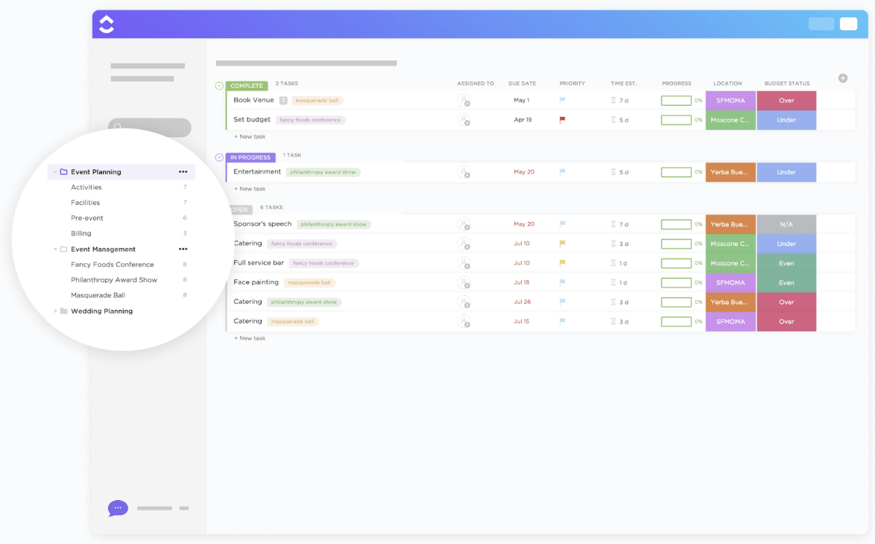Assign user icon for Entertainment task
875x544 pixels.
coord(464,172)
